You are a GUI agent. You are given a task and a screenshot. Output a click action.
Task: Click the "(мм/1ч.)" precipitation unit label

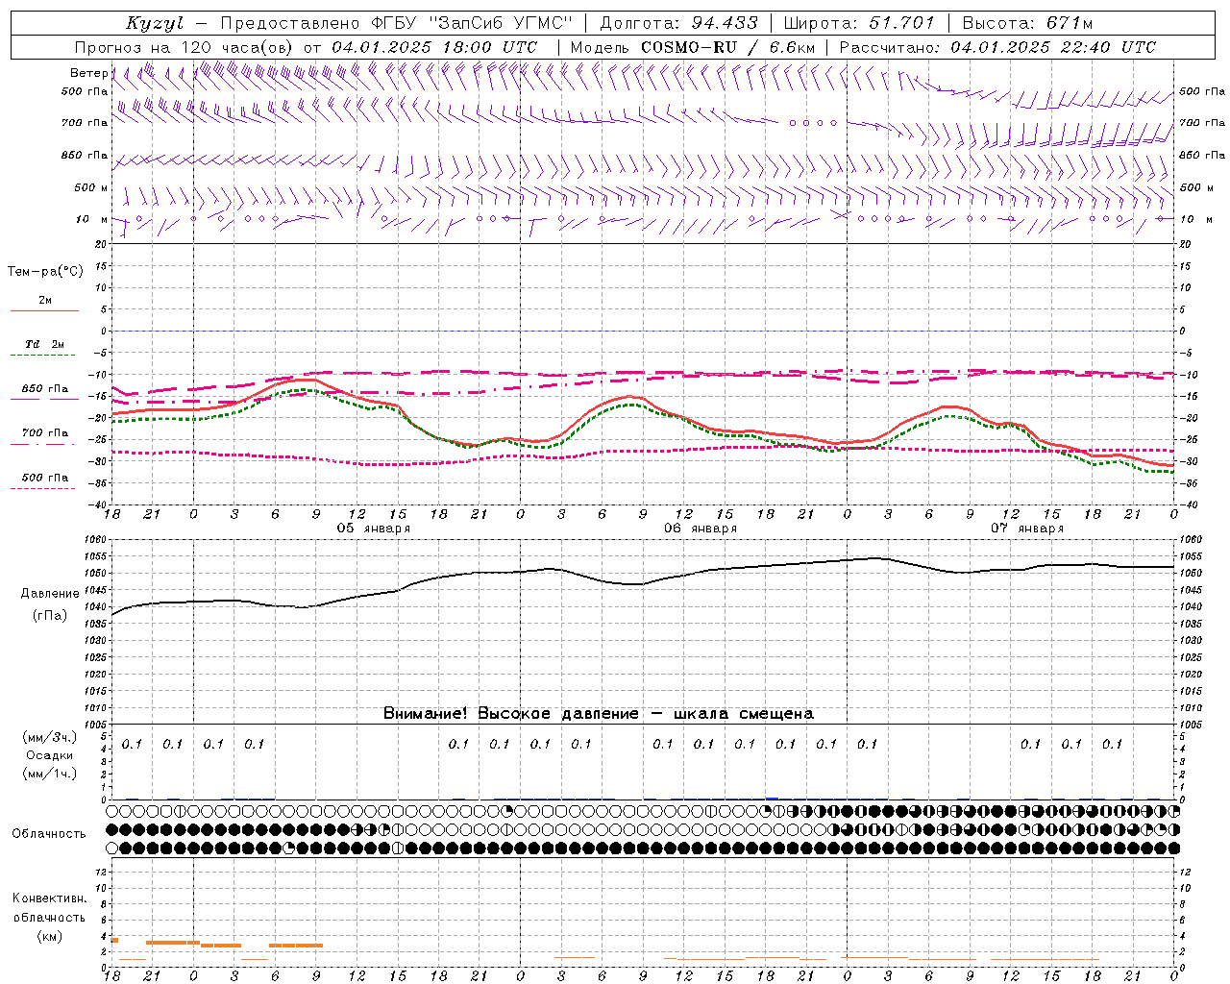pos(50,774)
